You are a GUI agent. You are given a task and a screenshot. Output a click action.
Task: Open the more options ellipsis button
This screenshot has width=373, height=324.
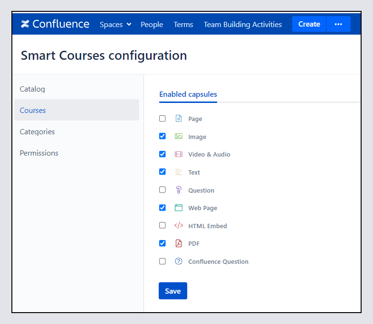338,24
